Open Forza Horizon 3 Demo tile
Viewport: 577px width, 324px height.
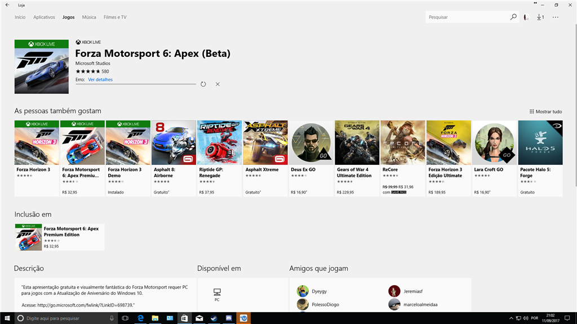coord(128,158)
